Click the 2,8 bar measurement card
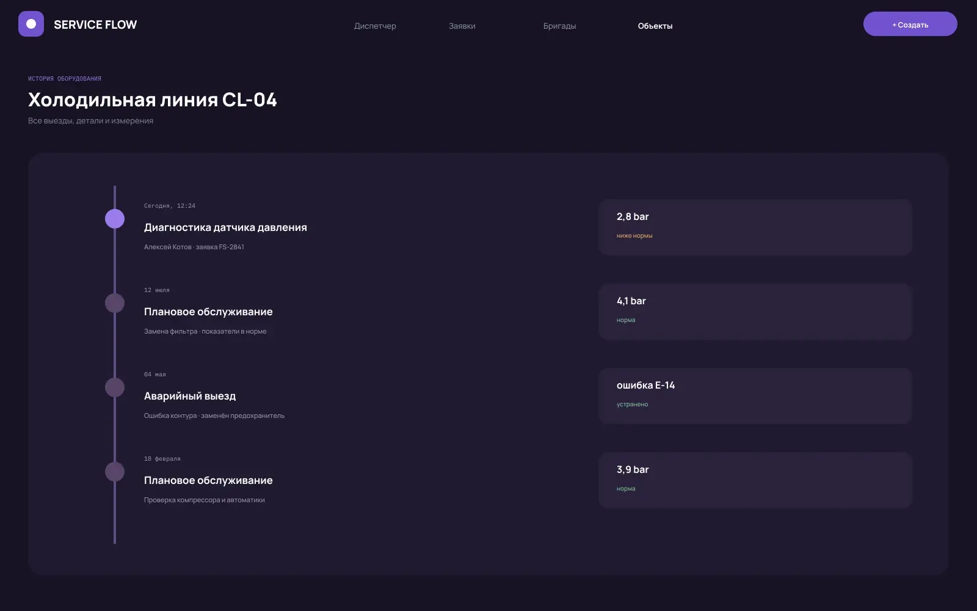 click(x=755, y=227)
